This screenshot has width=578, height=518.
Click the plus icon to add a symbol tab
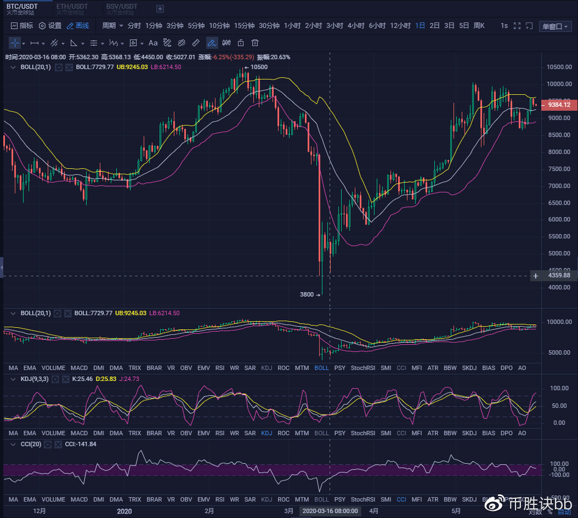coord(160,9)
